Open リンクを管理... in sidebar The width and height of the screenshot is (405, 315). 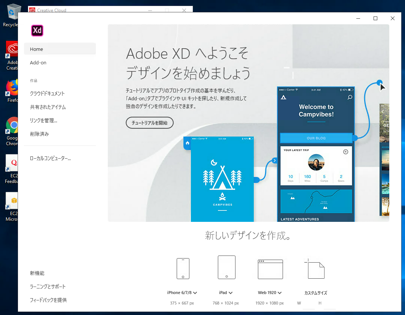tap(43, 120)
